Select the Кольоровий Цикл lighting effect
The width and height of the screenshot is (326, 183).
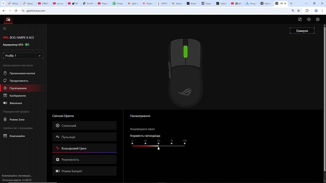(84, 148)
